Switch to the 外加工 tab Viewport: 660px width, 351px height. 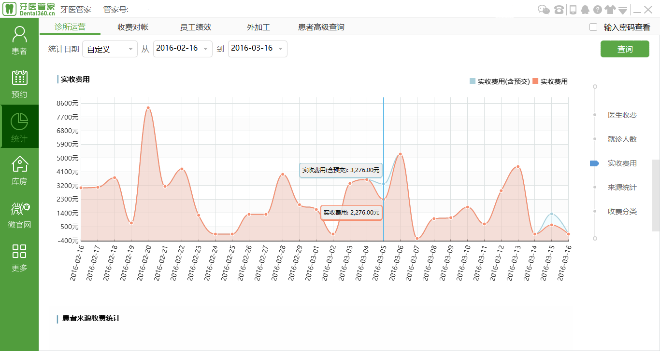pyautogui.click(x=258, y=27)
